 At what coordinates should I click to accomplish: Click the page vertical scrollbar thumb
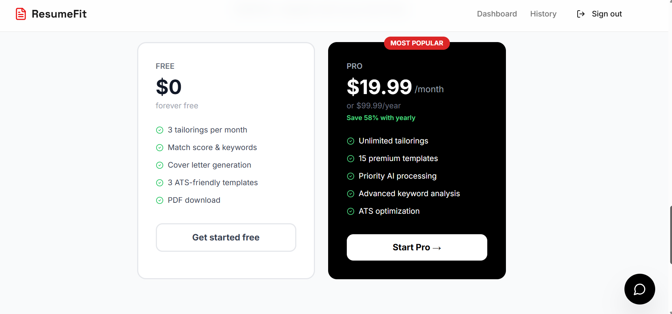[671, 234]
